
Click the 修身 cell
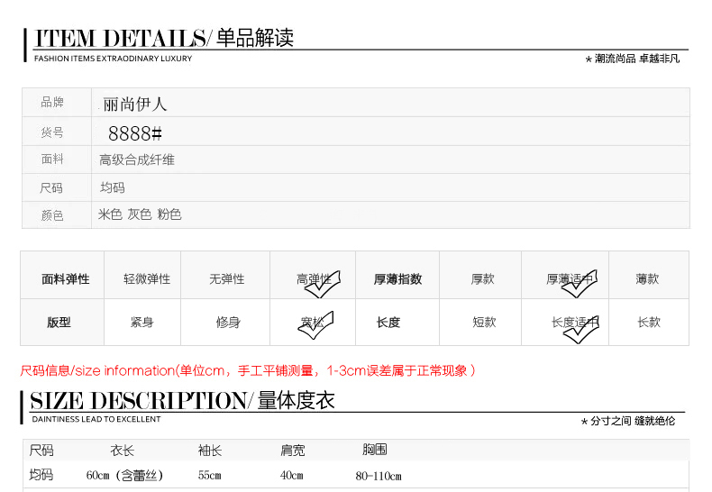[x=225, y=323]
